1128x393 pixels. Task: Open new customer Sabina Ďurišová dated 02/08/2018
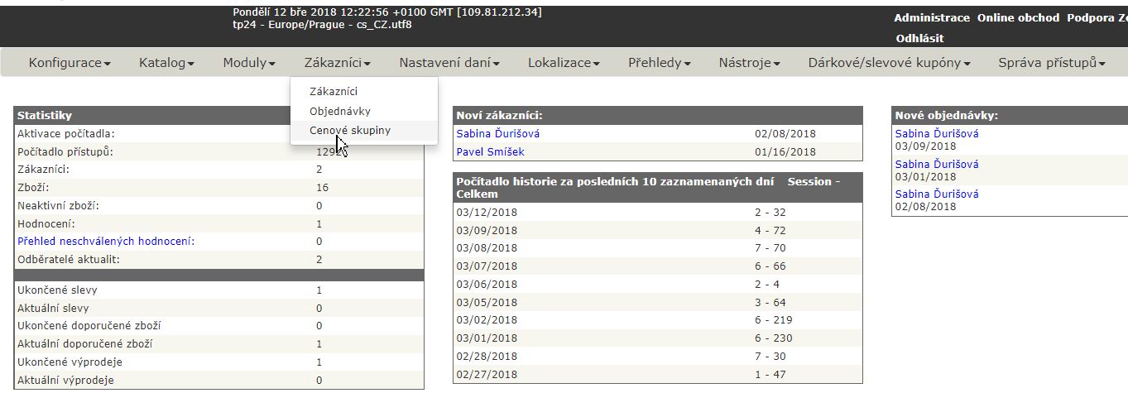click(x=498, y=133)
